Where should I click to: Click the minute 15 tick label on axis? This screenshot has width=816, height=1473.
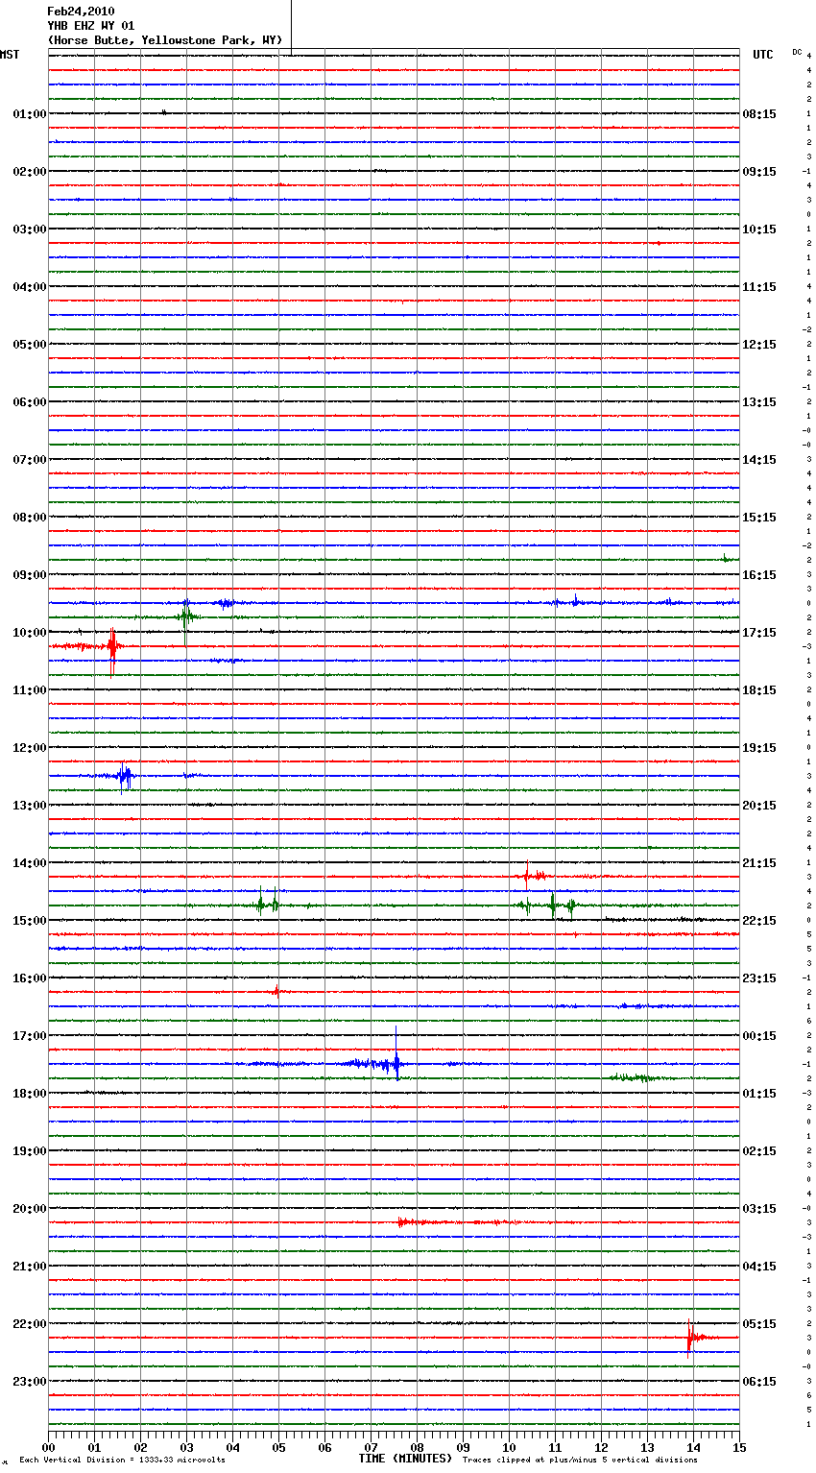coord(739,1447)
